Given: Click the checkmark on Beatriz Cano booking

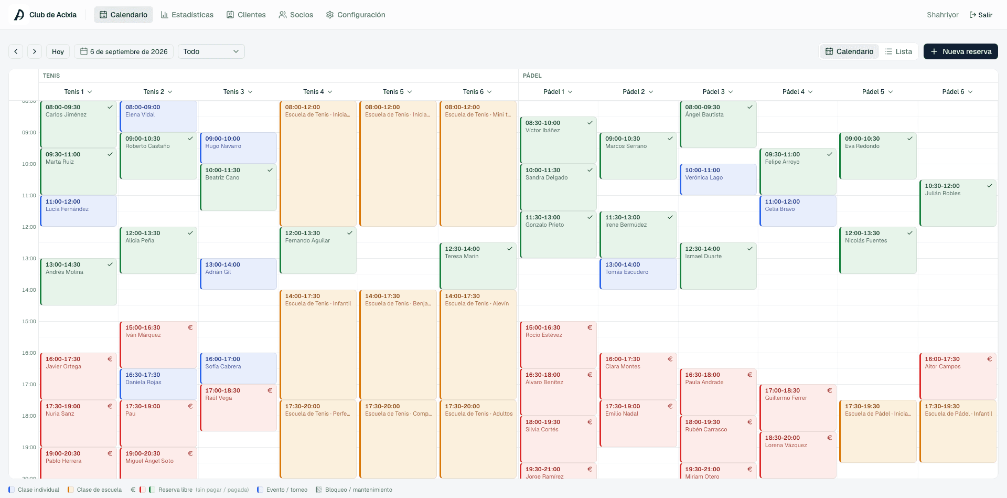Looking at the screenshot, I should 270,170.
